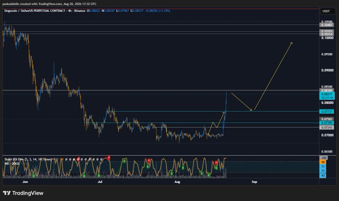Click the cyan 0.07737 level label
This screenshot has height=201, width=339.
327,111
